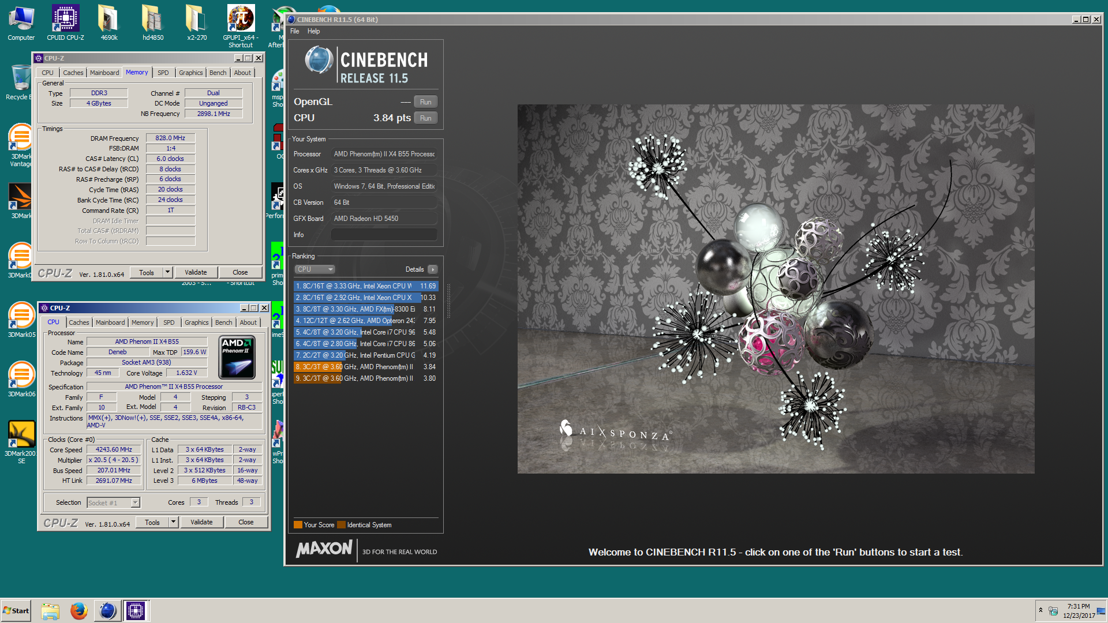The width and height of the screenshot is (1108, 623).
Task: Click the Firefox taskbar icon
Action: click(78, 611)
